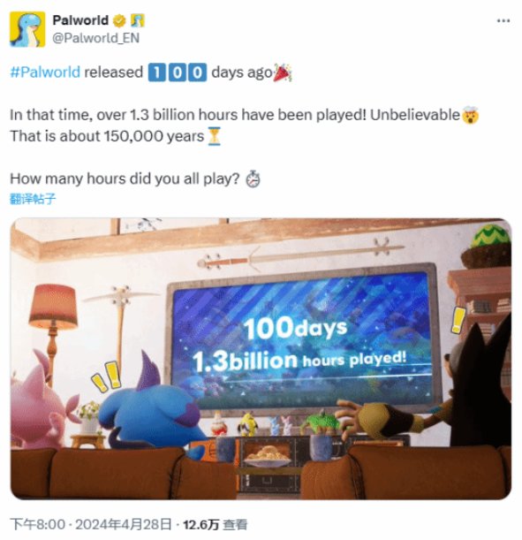
Task: Click the 1.3billion hours played TV screen
Action: (302, 338)
